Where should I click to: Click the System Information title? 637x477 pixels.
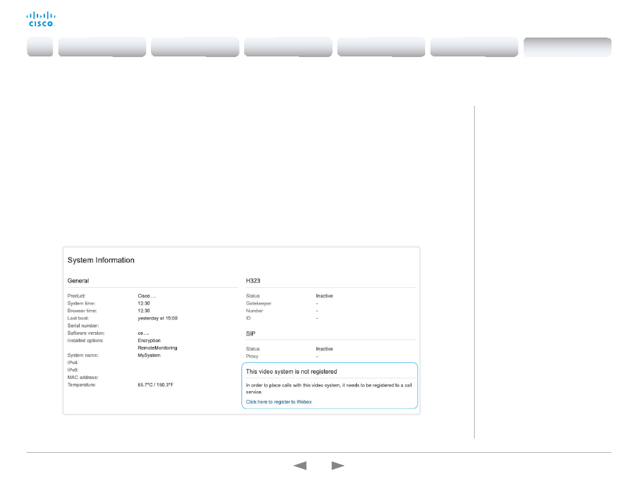(101, 260)
